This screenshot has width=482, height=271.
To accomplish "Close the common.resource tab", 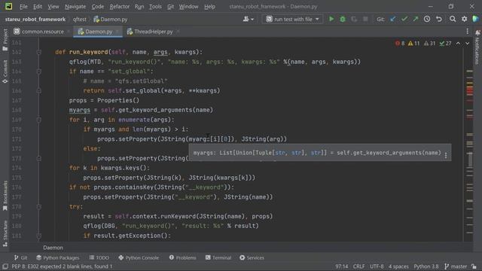I will click(69, 32).
